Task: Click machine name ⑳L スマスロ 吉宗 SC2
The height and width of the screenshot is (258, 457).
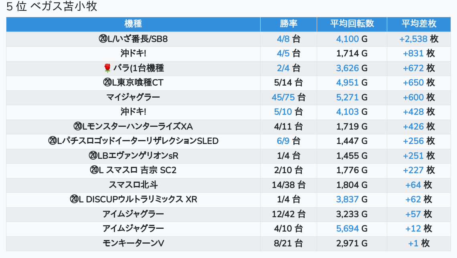Action: point(133,170)
